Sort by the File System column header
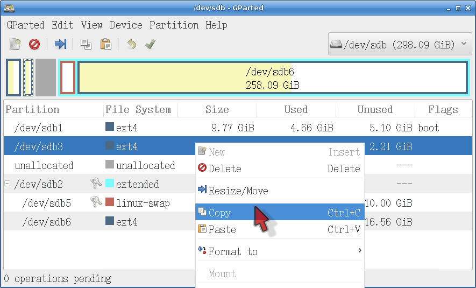476x288 pixels. [138, 110]
